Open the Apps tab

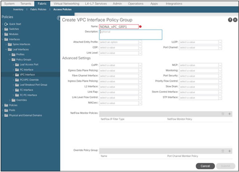click(x=154, y=4)
